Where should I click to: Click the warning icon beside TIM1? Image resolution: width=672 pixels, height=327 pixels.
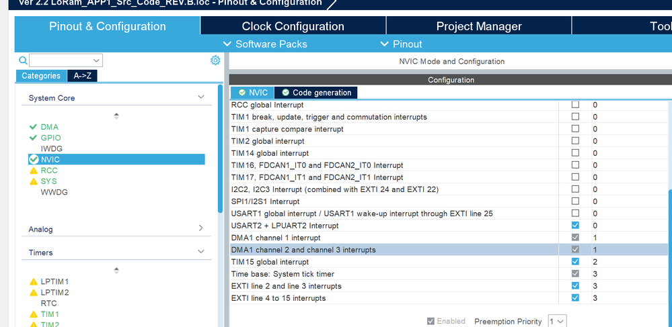tap(33, 314)
